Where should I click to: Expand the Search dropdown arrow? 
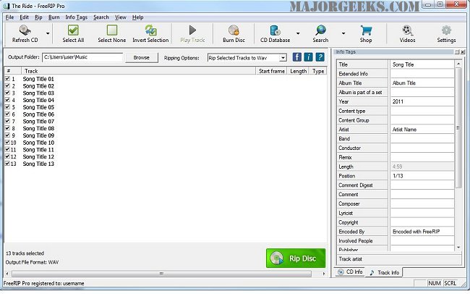coord(343,33)
